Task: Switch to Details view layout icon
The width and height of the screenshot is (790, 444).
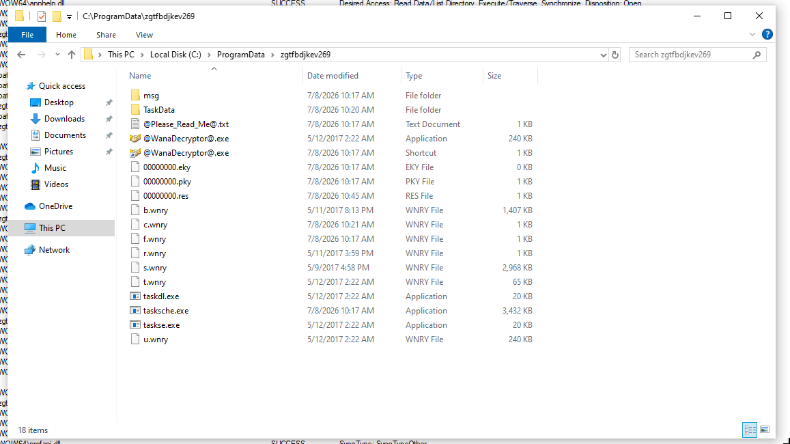Action: pos(750,430)
